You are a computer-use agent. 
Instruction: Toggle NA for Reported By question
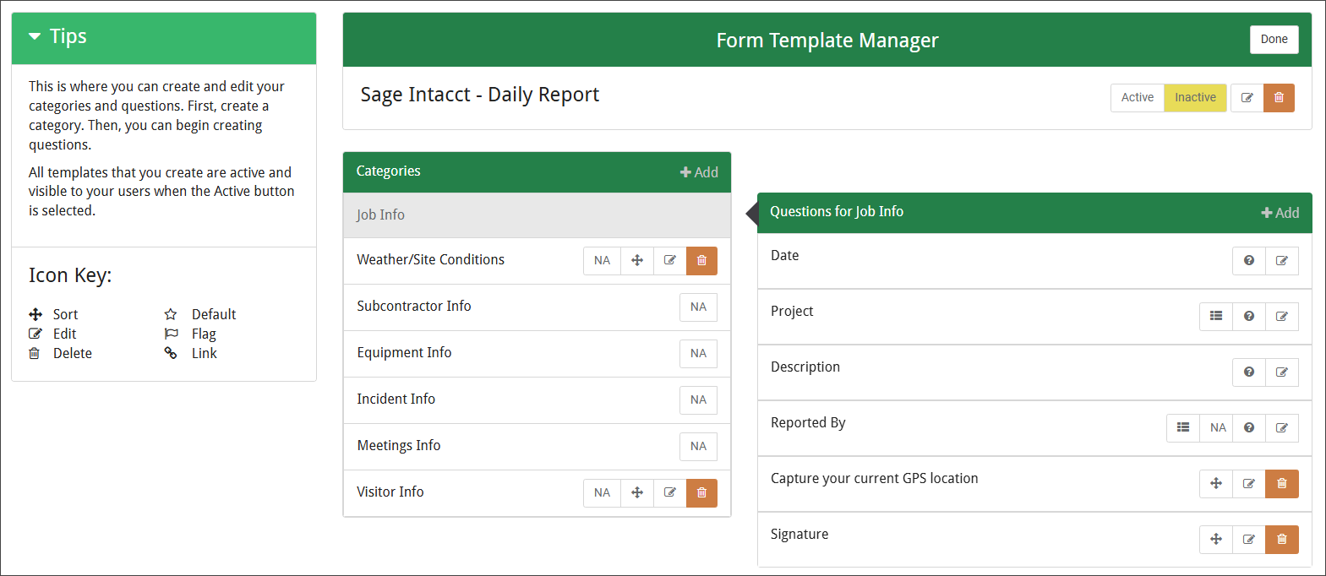click(x=1218, y=428)
